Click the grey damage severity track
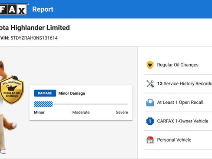 coord(91,104)
